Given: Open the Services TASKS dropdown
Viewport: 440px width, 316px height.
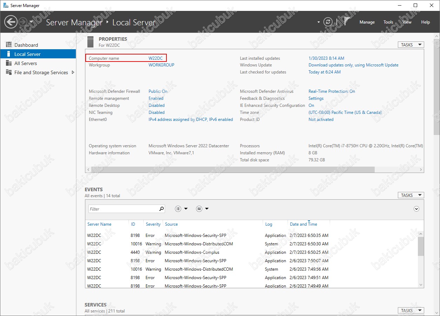Looking at the screenshot, I should [411, 310].
